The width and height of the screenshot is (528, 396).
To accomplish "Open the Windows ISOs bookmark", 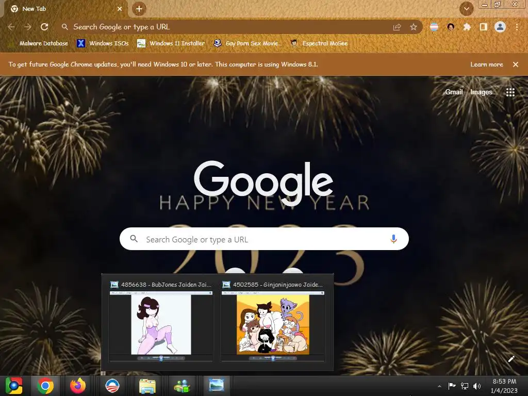I will coord(103,43).
